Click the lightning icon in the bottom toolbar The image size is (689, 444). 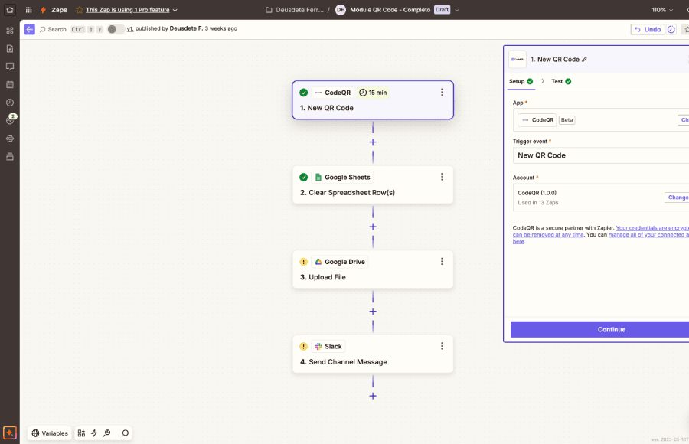[94, 433]
